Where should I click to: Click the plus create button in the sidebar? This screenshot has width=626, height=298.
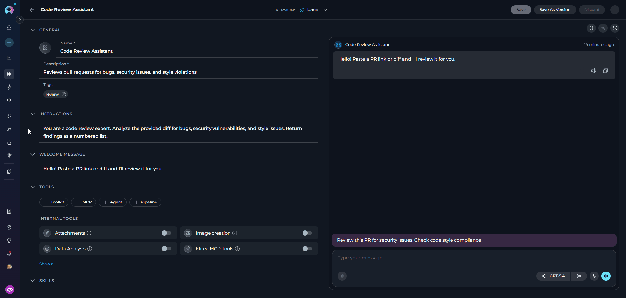point(9,43)
